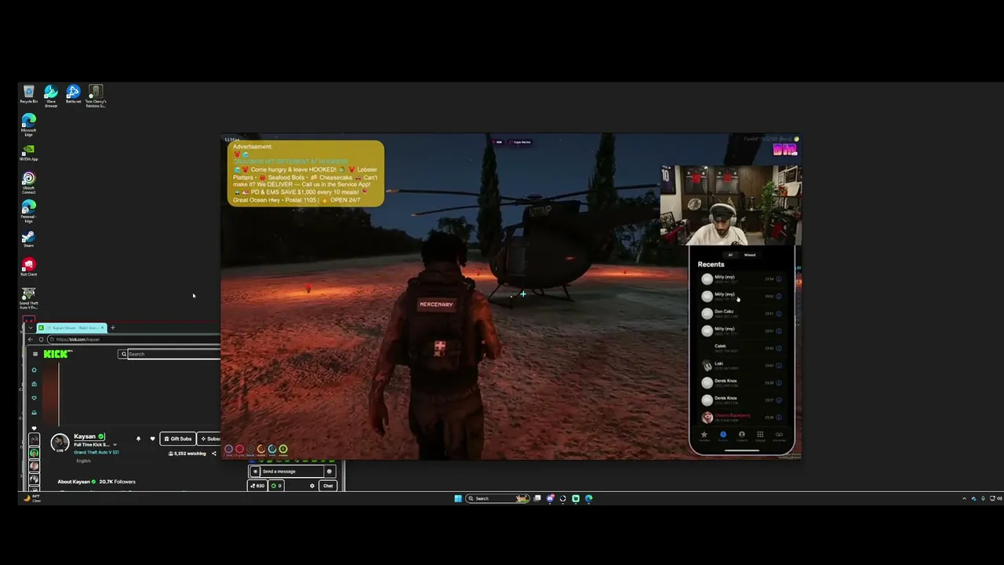Image resolution: width=1004 pixels, height=565 pixels.
Task: Select Tom Clancy's Rainbow Six desktop shortcut
Action: pos(96,95)
